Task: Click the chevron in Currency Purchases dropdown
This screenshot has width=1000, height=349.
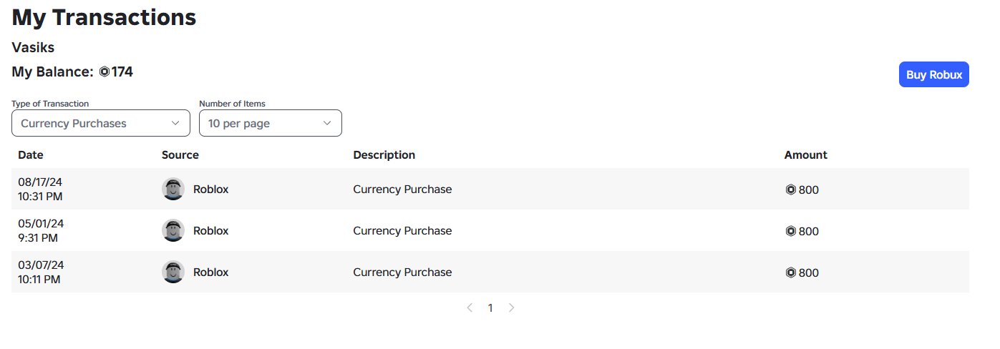Action: (176, 123)
